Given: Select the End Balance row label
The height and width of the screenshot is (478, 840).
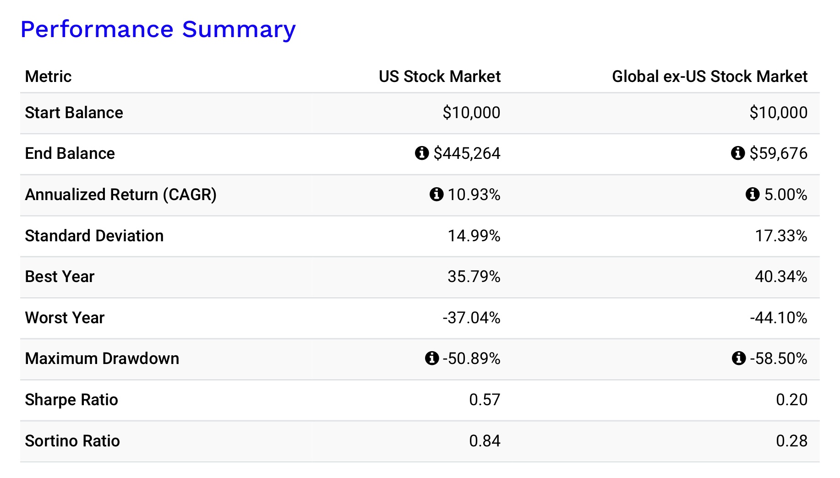Looking at the screenshot, I should (x=70, y=153).
